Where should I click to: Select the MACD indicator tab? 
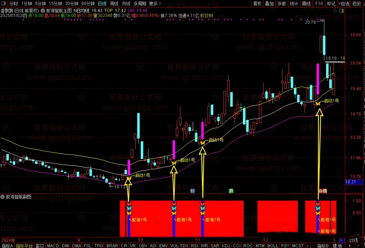coord(53,246)
